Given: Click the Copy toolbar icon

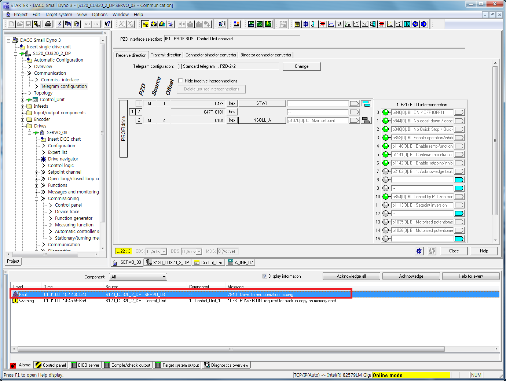Looking at the screenshot, I should pos(68,24).
